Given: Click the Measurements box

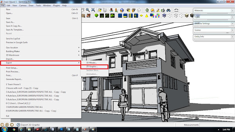Looking at the screenshot, I should [x=217, y=125].
